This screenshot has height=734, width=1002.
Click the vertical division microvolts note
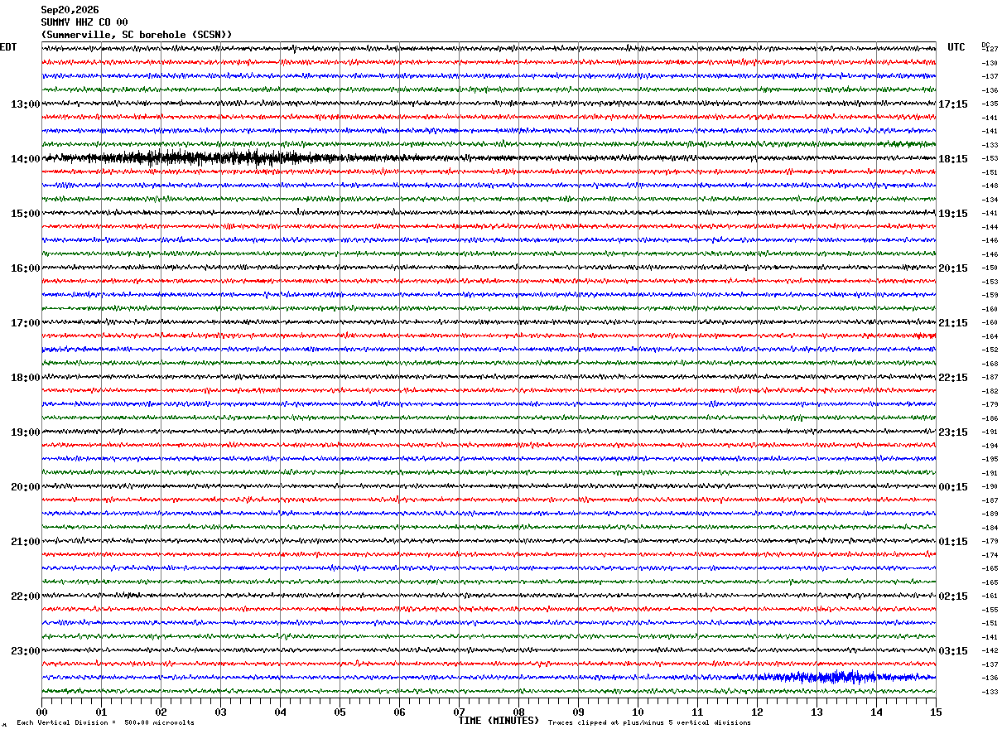tap(106, 722)
